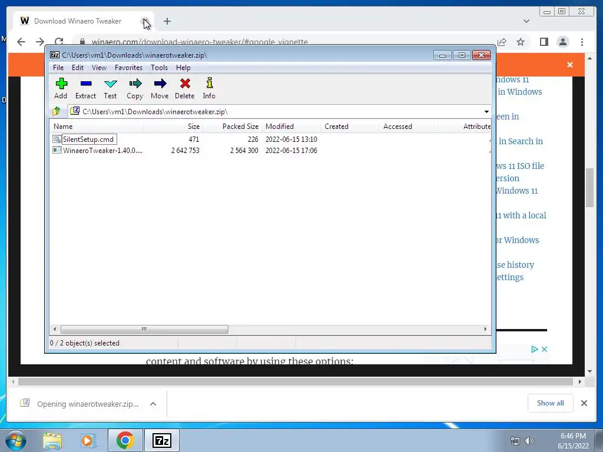Open Chrome's three-dot menu

point(582,42)
